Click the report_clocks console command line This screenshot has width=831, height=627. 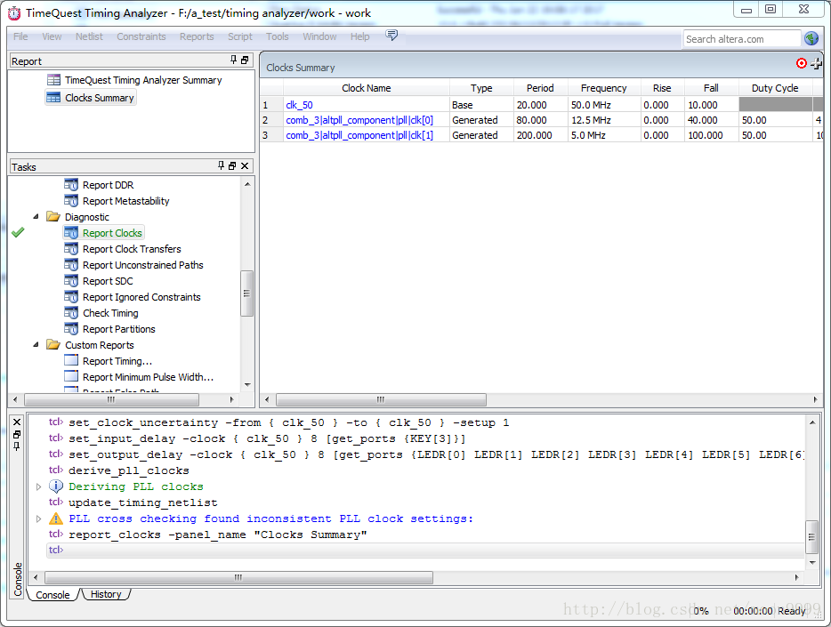pos(217,535)
